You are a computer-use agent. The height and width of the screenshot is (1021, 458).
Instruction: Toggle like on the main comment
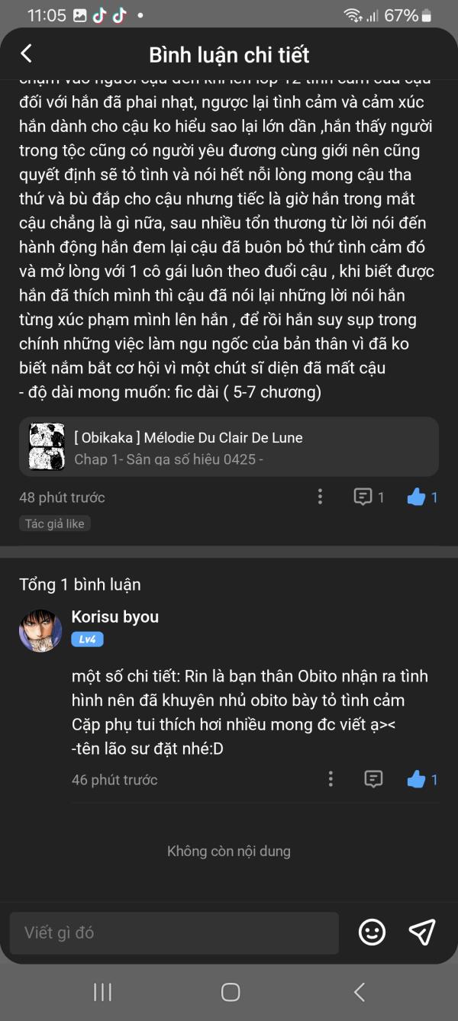[x=416, y=498]
